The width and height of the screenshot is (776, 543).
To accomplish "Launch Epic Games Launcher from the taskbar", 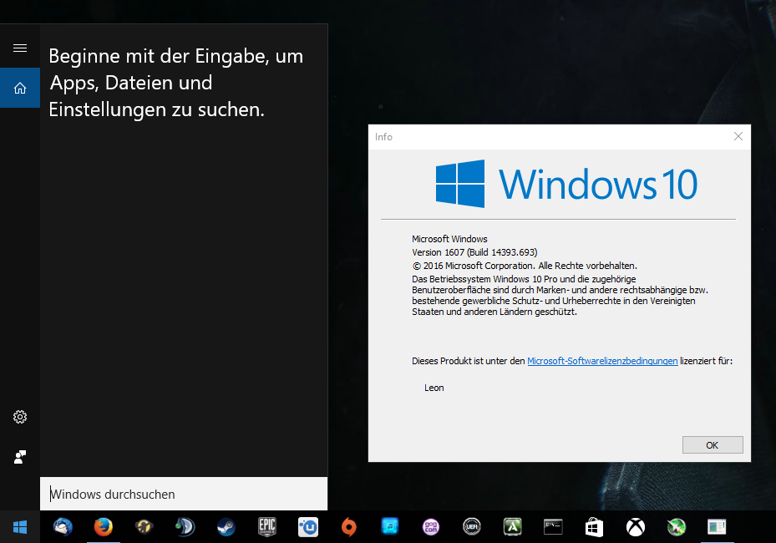I will tap(267, 527).
